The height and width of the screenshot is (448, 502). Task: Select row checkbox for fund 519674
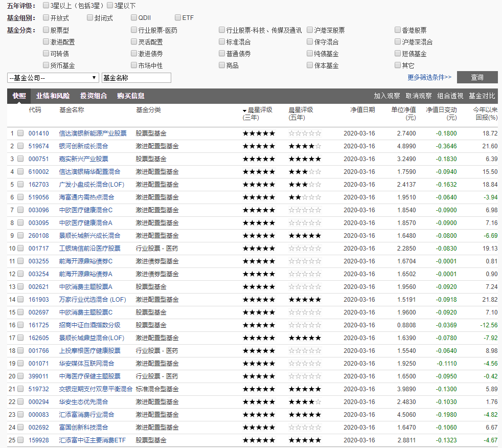20,146
